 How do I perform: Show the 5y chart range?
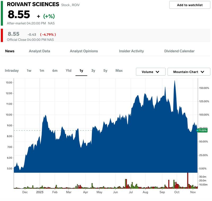tap(105, 71)
